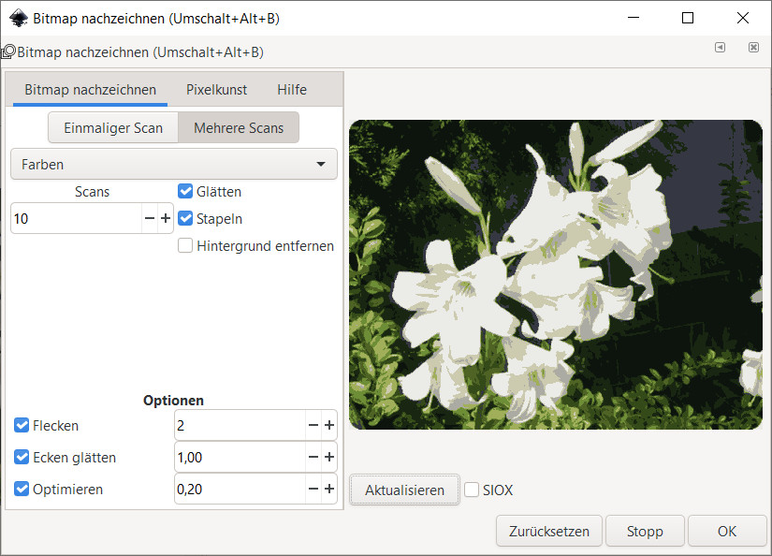This screenshot has width=772, height=556.
Task: Increase Scans value with plus button
Action: [166, 218]
